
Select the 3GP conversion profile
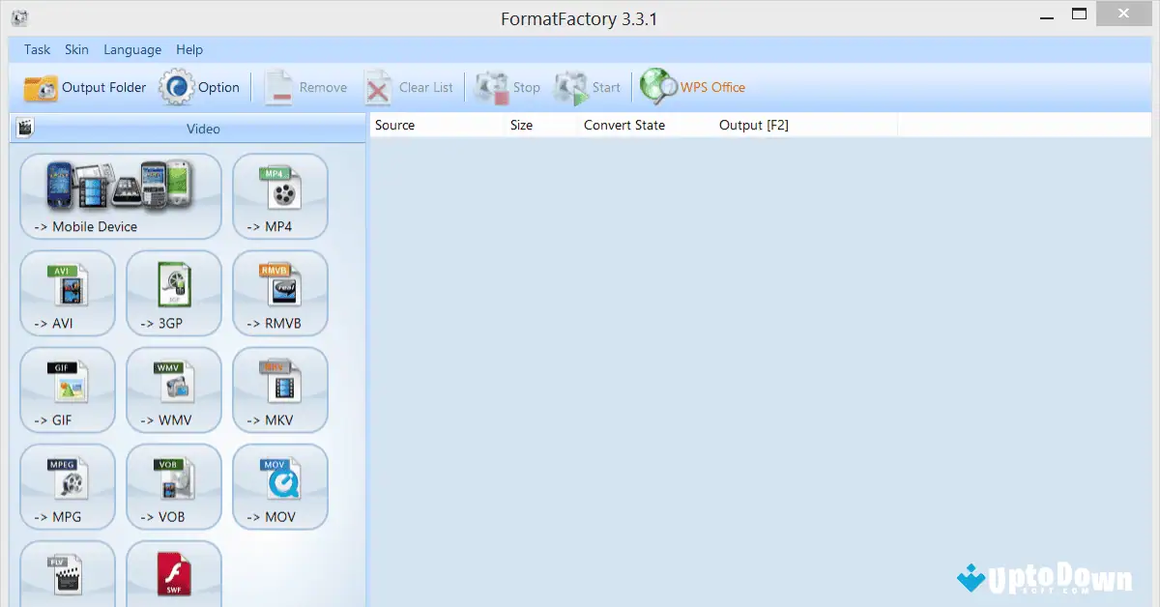(173, 293)
